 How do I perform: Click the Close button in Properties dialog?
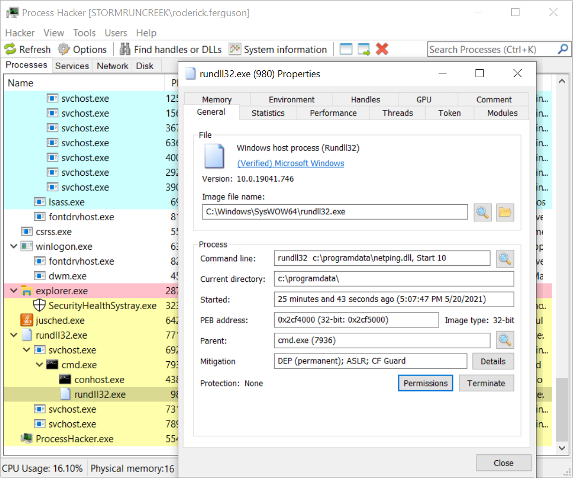click(x=503, y=463)
